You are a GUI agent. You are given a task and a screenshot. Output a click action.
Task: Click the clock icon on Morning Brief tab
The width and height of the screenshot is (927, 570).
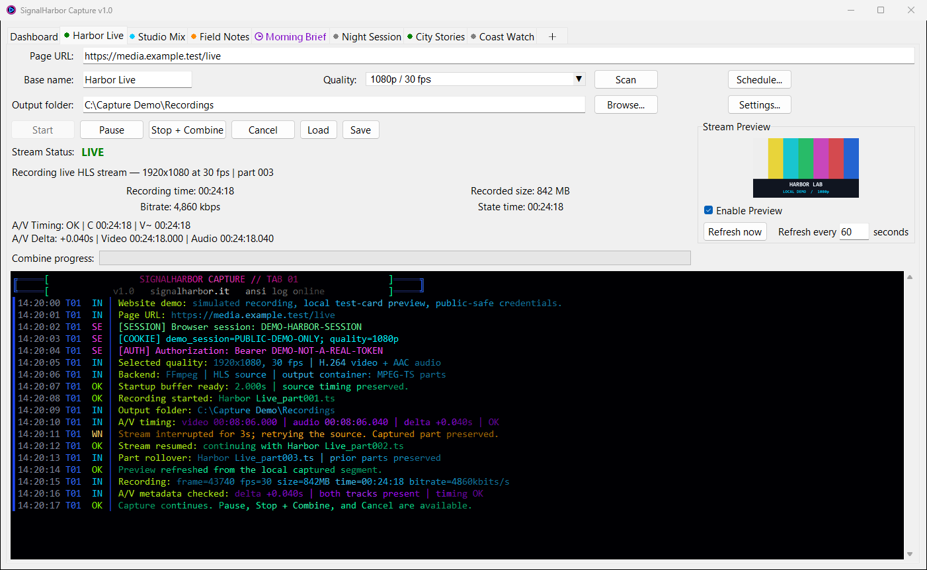[259, 37]
